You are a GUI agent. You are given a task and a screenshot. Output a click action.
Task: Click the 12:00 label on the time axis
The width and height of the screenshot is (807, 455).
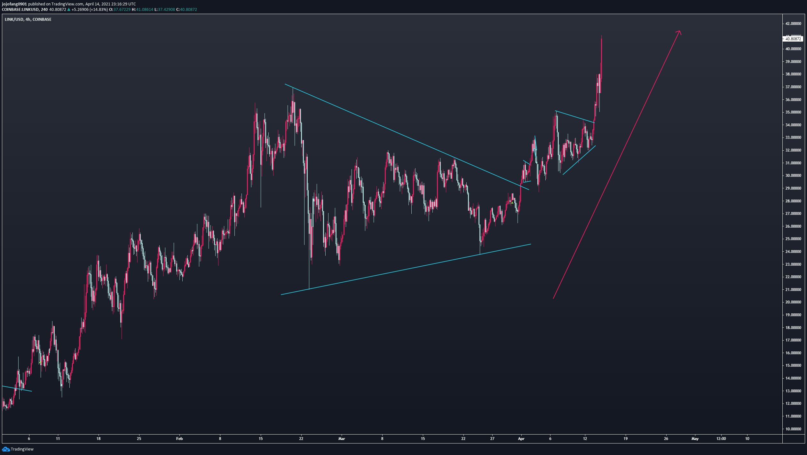tap(721, 439)
